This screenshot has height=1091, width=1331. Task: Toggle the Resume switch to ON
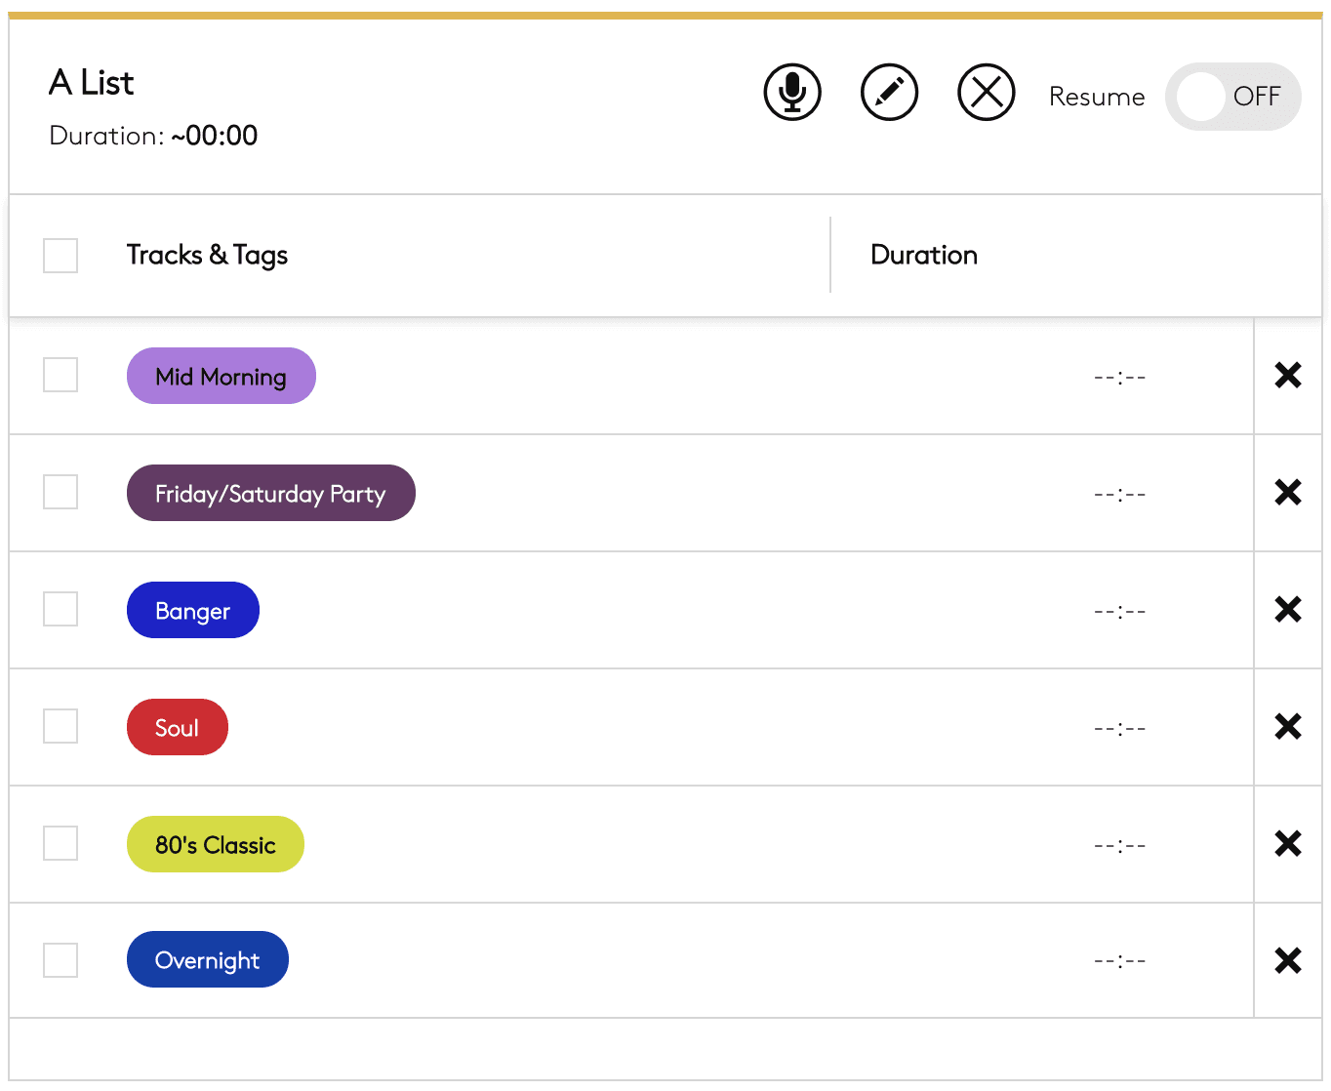(1232, 96)
